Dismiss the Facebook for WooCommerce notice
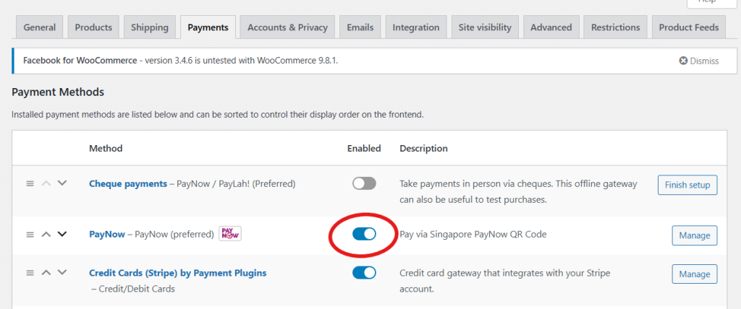741x309 pixels. (x=699, y=61)
